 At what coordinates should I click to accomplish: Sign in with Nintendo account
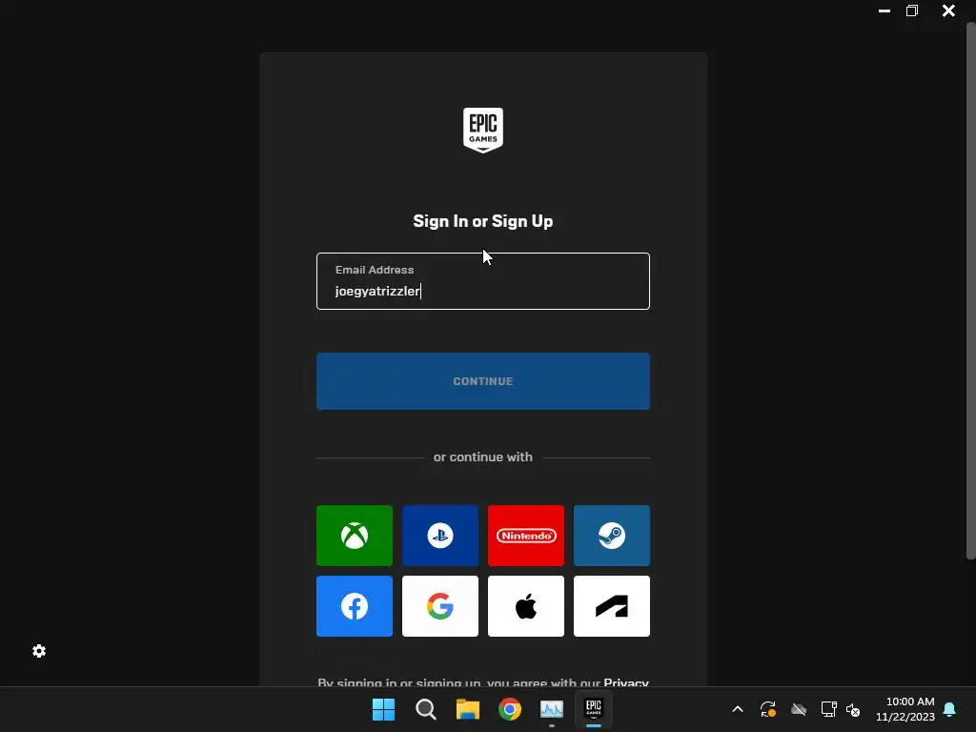(526, 536)
